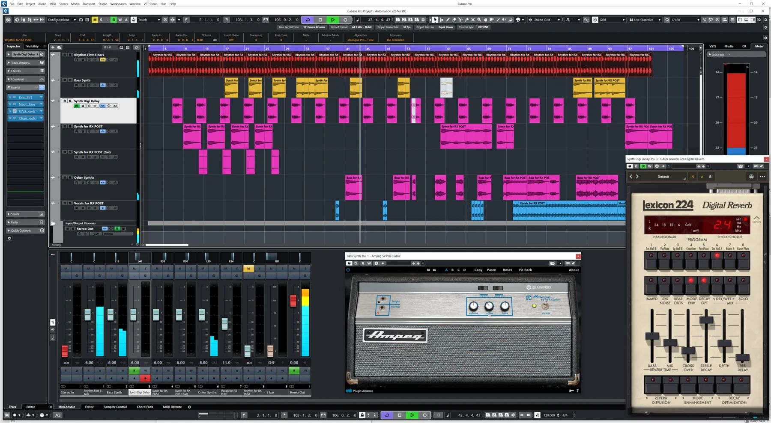Image resolution: width=771 pixels, height=423 pixels.
Task: Open the Touch automation mode dropdown
Action: tap(149, 20)
